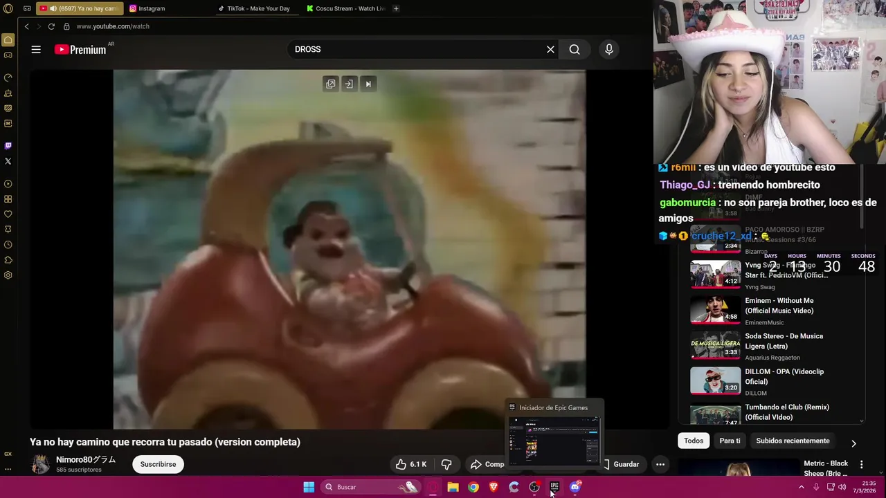
Task: Dislike the video
Action: coord(446,464)
